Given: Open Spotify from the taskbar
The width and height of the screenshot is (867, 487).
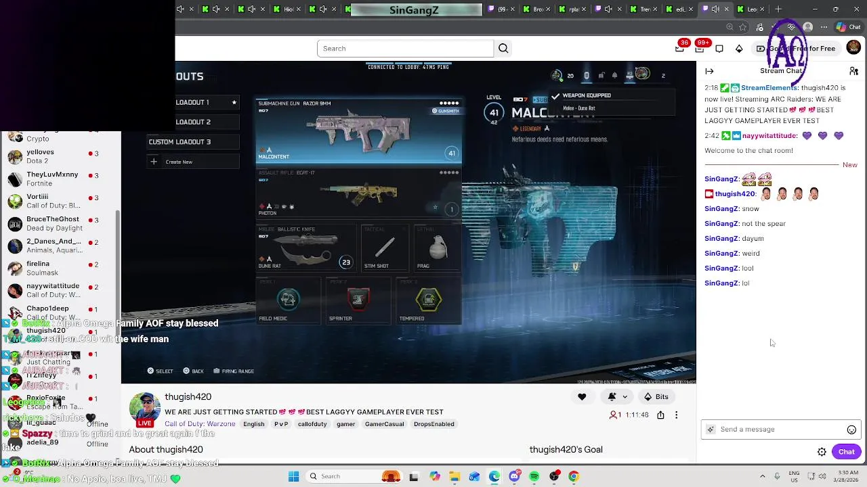Looking at the screenshot, I should [x=534, y=476].
